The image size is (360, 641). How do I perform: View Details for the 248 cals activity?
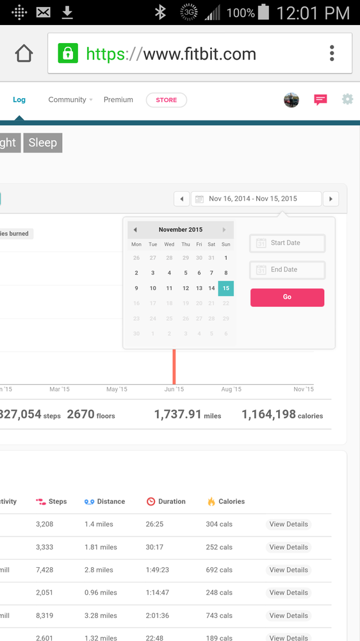point(288,593)
